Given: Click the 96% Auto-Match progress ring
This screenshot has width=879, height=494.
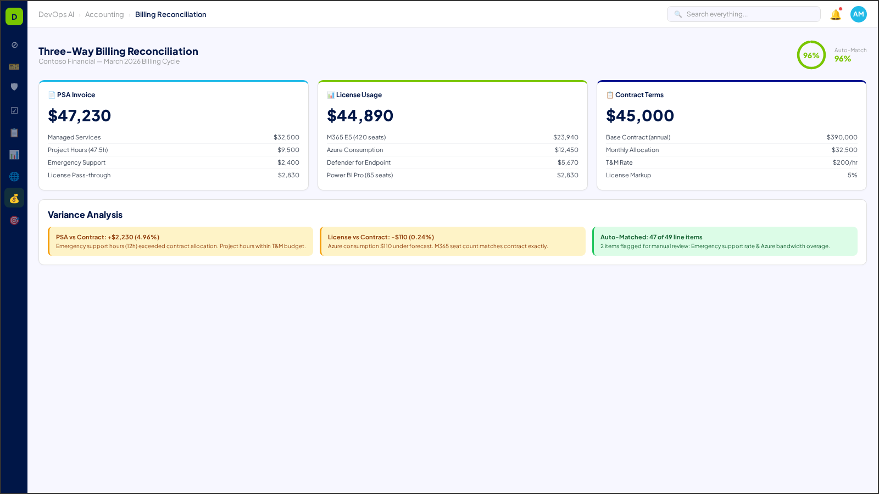Looking at the screenshot, I should [x=811, y=55].
